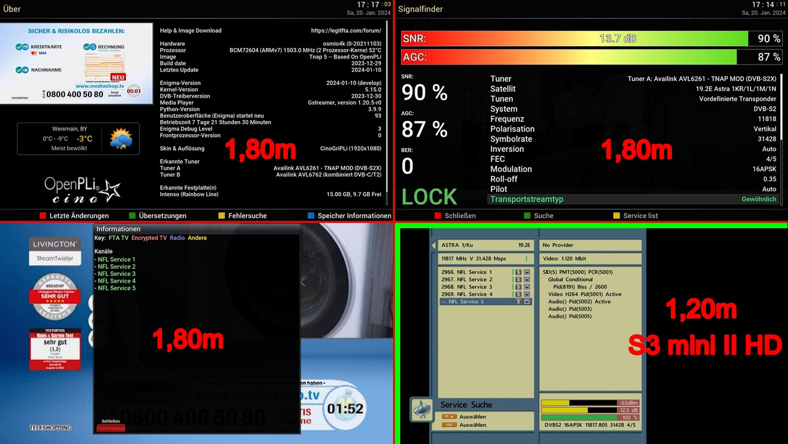Click the TV icon on 2966. NFL Service 1 row

528,272
